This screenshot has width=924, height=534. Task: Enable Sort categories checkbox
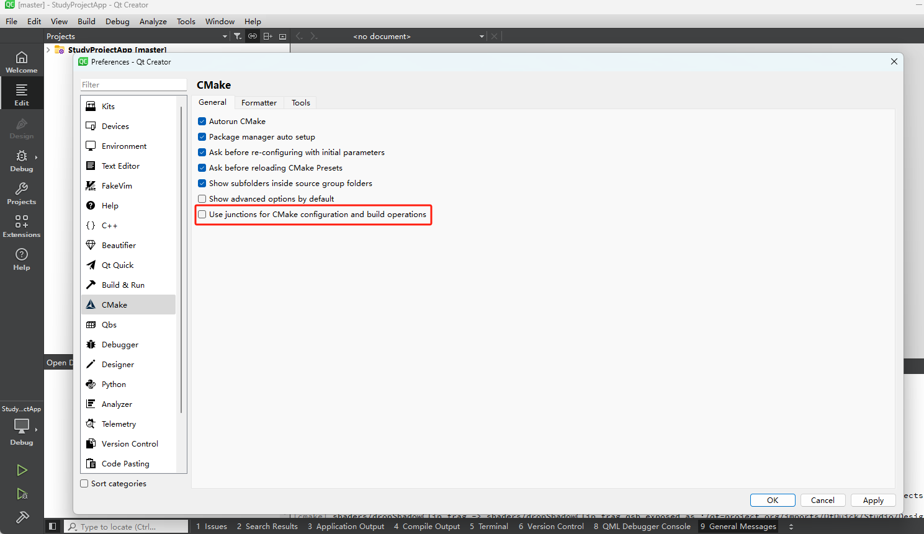pos(84,483)
